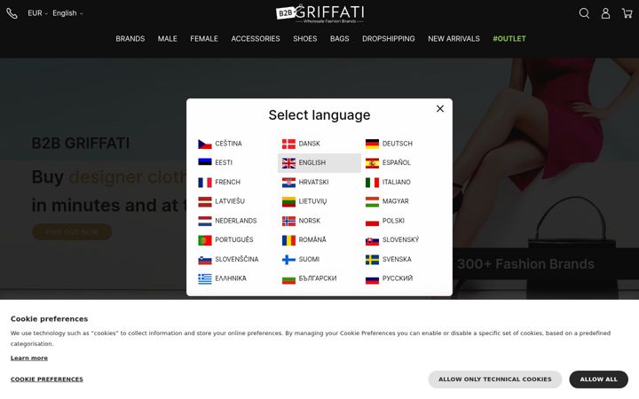Open the MALE menu
Image resolution: width=639 pixels, height=399 pixels.
(167, 39)
